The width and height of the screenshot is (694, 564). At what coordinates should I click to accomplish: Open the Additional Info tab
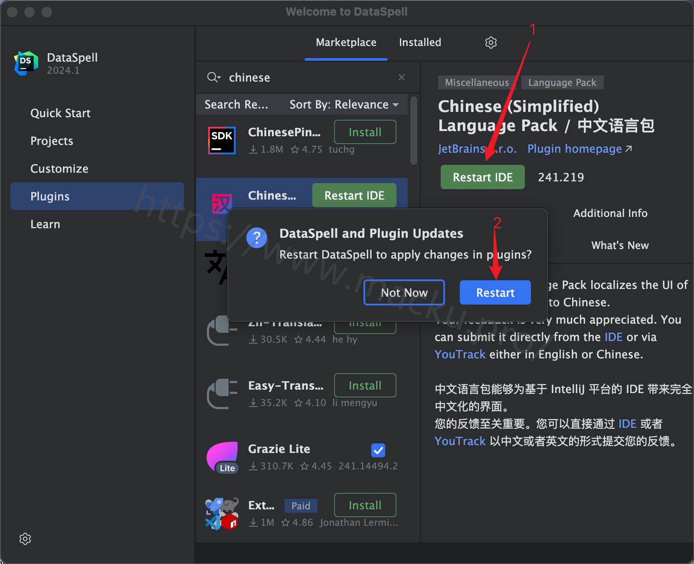[x=610, y=213]
